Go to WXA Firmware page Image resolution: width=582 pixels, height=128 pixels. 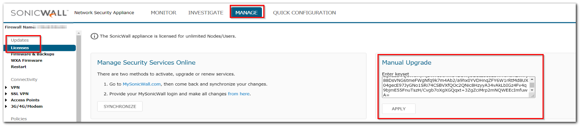click(27, 60)
